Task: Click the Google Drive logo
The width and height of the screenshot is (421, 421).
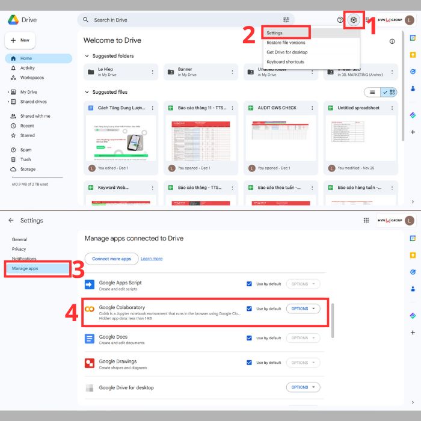Action: (x=13, y=20)
